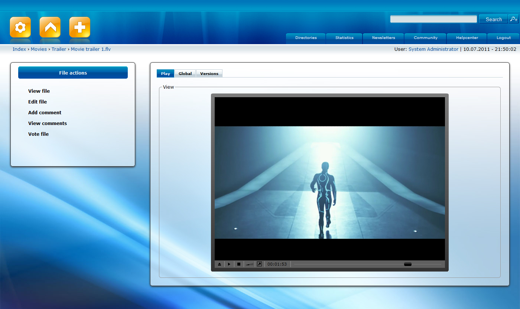Image resolution: width=520 pixels, height=309 pixels.
Task: Click Edit file action
Action: click(38, 102)
